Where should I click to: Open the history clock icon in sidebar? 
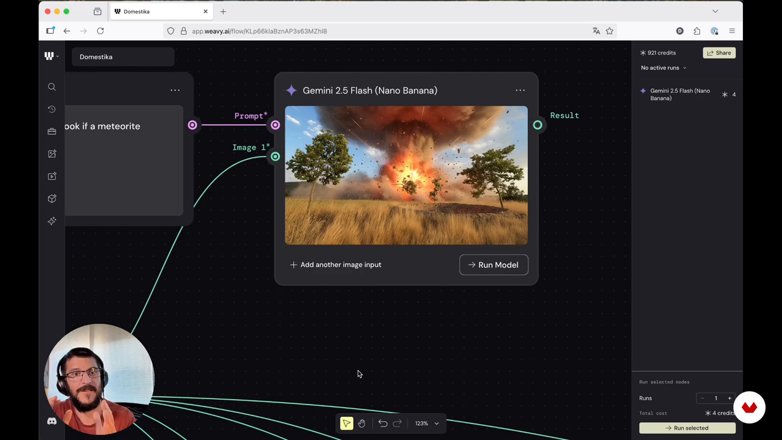pos(52,109)
